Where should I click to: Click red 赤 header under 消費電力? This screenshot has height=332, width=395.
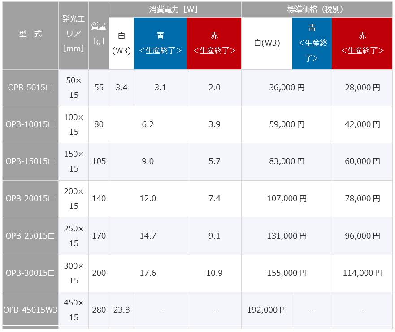tap(214, 43)
